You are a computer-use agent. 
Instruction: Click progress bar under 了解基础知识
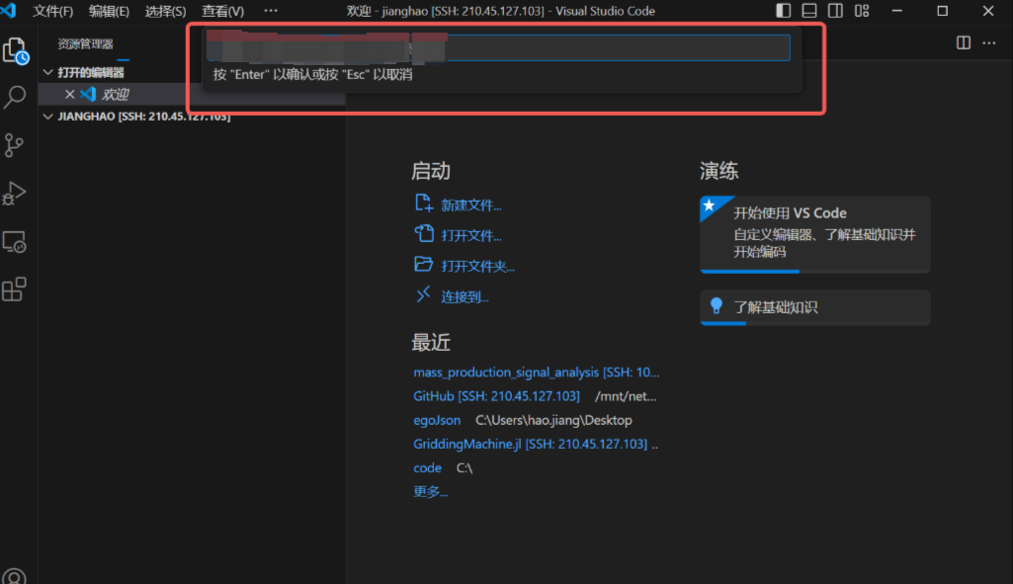(x=815, y=323)
